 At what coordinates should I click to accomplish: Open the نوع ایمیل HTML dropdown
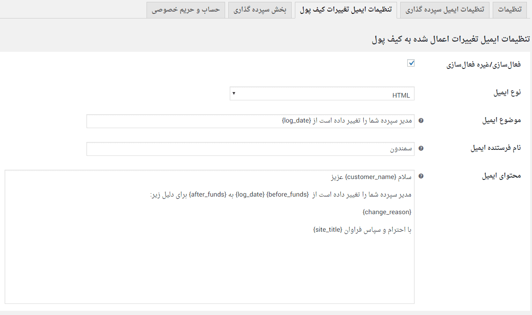pos(322,93)
